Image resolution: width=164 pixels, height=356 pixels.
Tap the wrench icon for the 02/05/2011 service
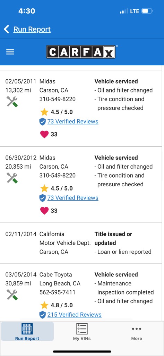[x=12, y=102]
